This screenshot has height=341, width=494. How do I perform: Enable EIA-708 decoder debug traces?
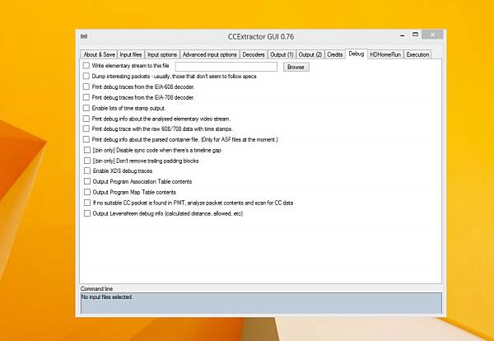coord(86,97)
